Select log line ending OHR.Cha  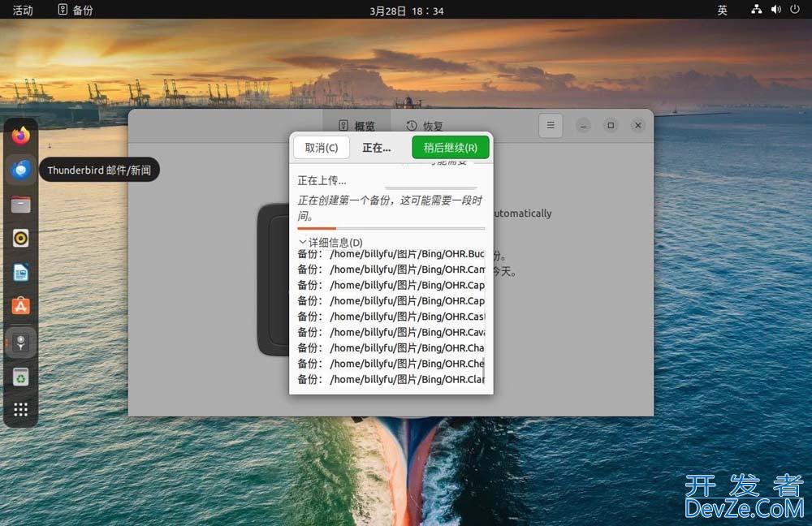pos(391,347)
